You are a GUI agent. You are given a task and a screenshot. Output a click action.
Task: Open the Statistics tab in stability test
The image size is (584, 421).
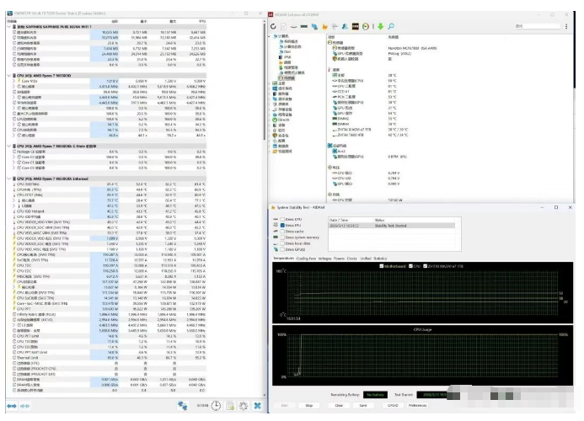(381, 258)
